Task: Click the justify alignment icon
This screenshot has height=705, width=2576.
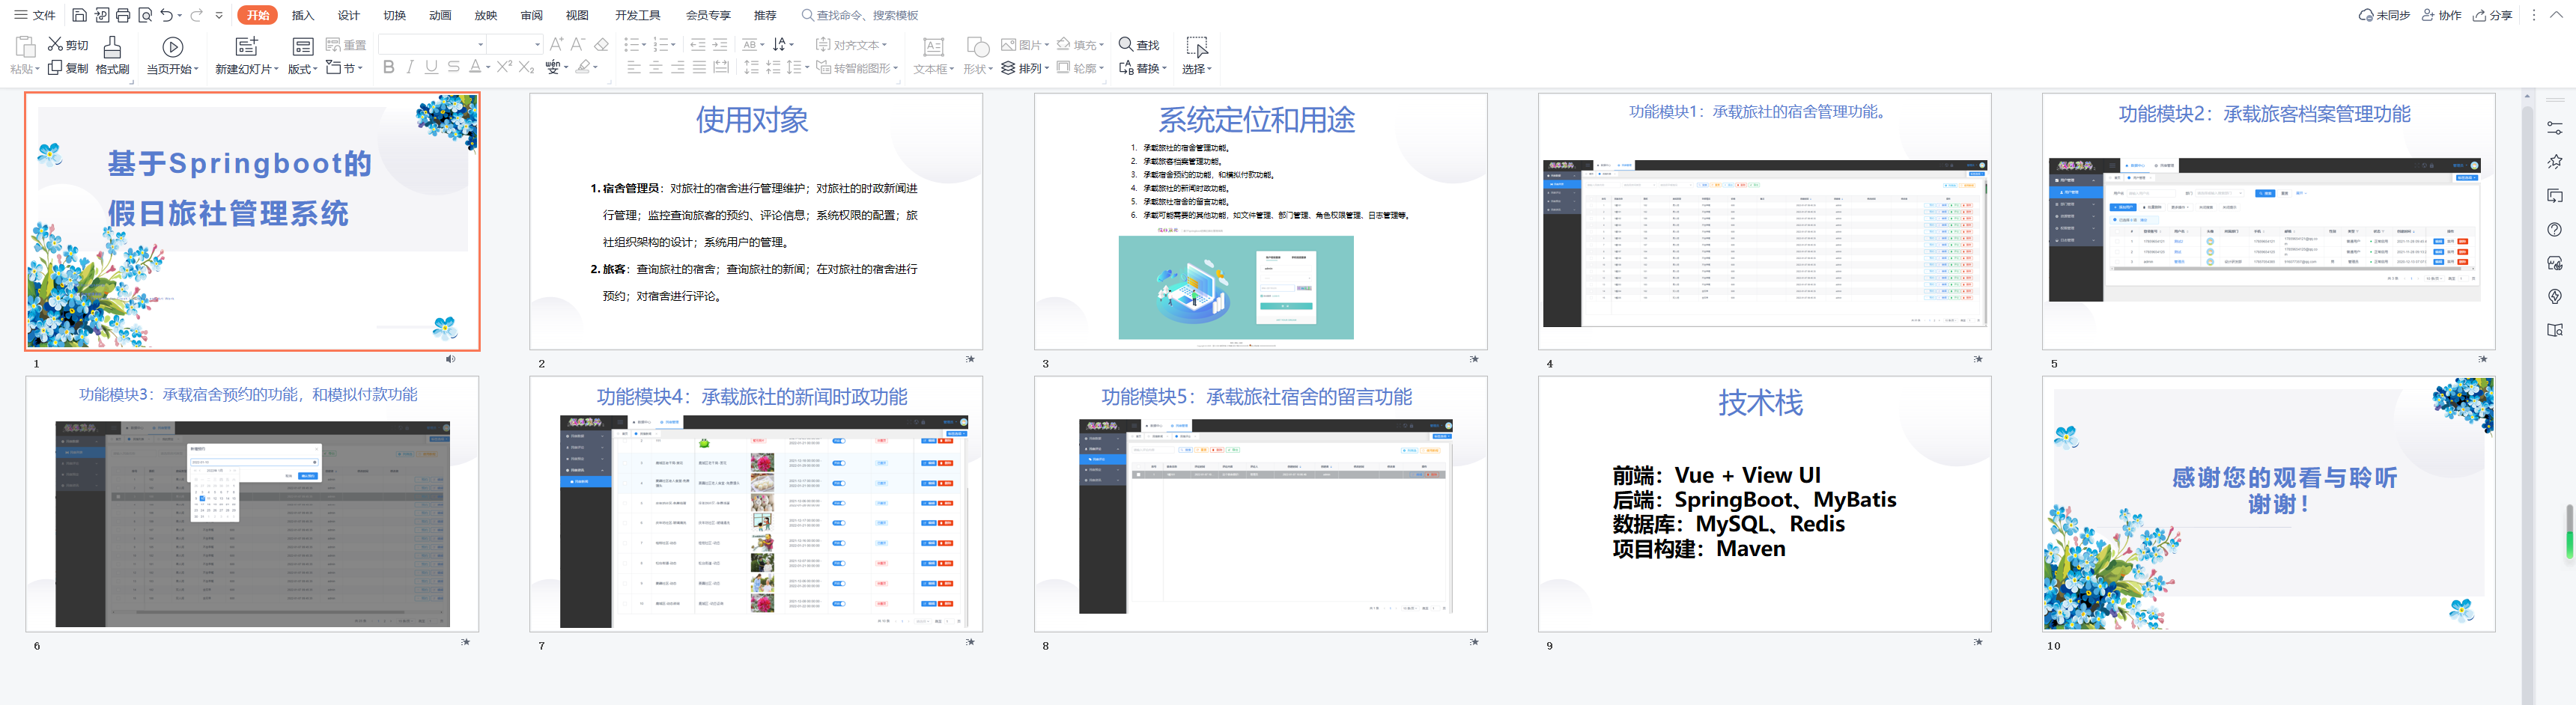Action: coord(699,67)
